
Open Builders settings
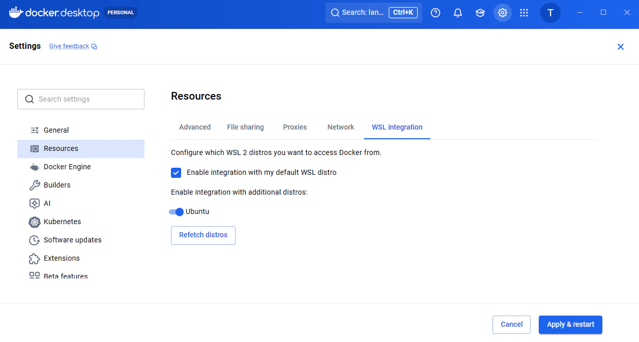coord(81,185)
